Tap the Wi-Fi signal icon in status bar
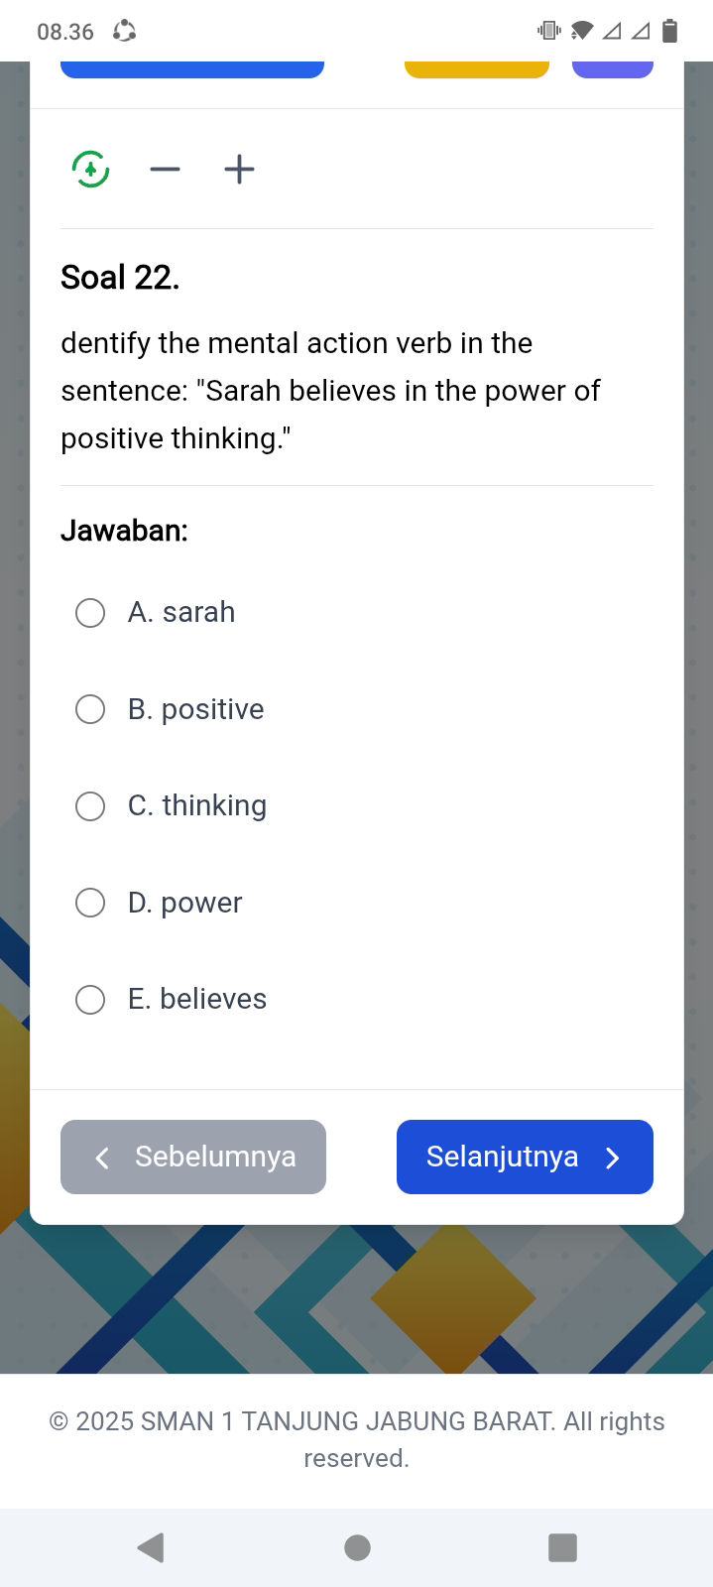The height and width of the screenshot is (1587, 713). point(582,31)
